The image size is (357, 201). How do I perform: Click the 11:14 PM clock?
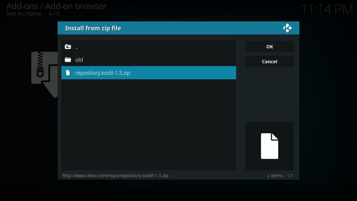pos(327,10)
